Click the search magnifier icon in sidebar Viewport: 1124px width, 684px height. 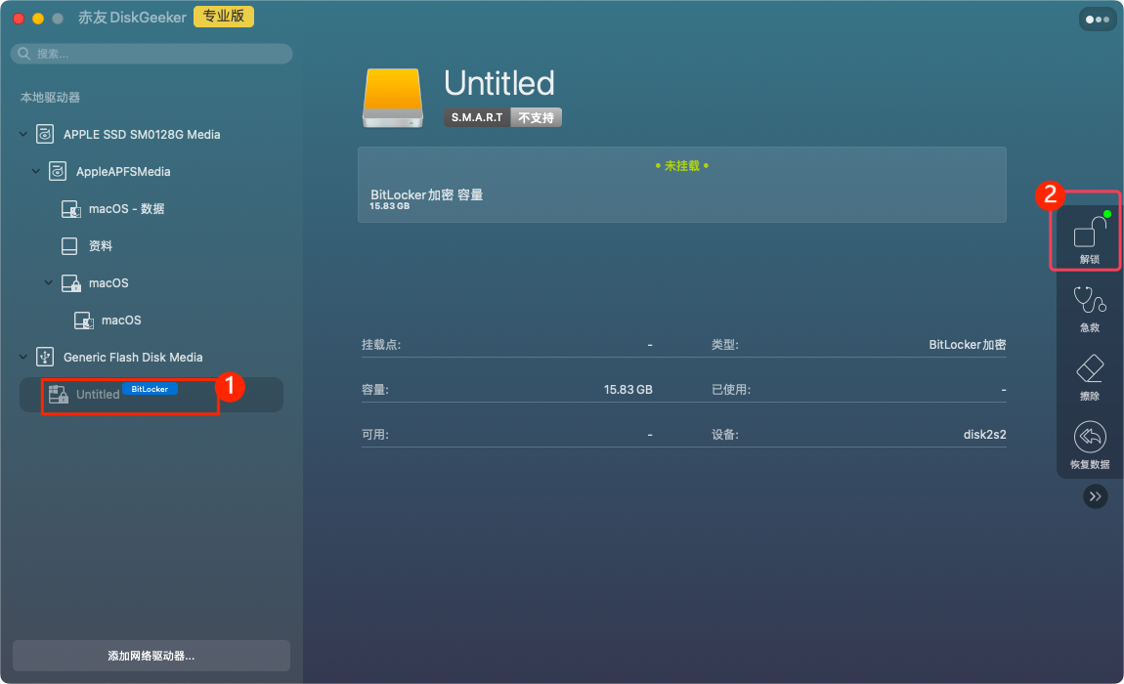[24, 54]
